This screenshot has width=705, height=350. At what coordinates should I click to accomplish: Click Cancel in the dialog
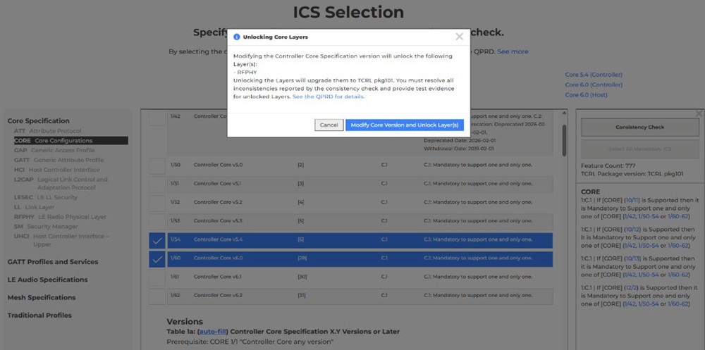coord(329,125)
